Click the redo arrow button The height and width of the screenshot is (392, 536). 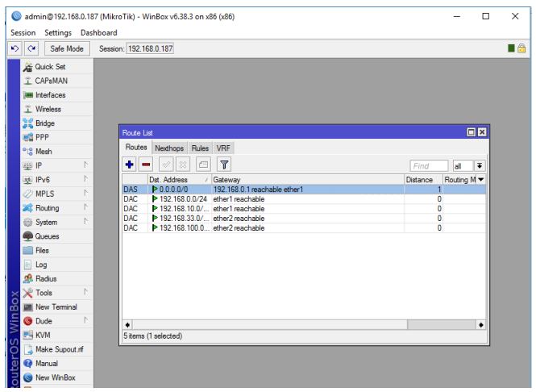pos(31,48)
